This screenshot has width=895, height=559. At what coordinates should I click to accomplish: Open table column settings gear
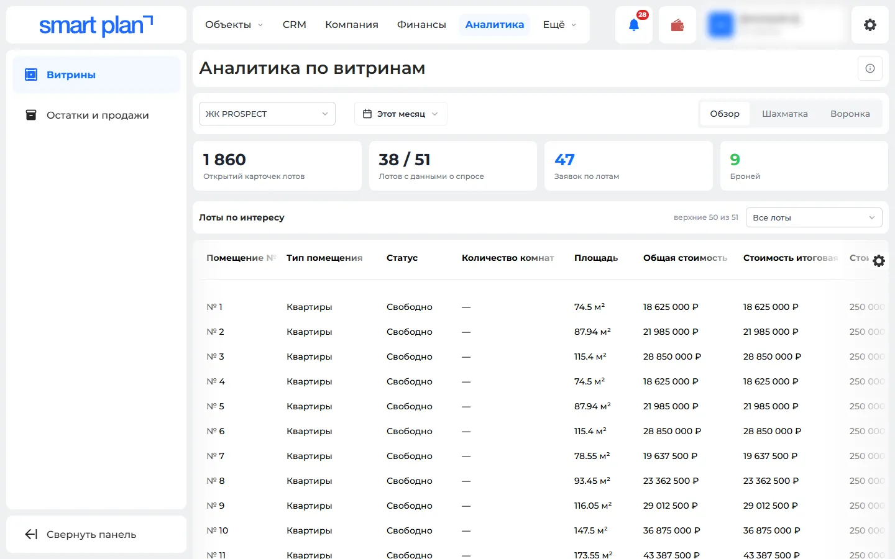tap(878, 261)
